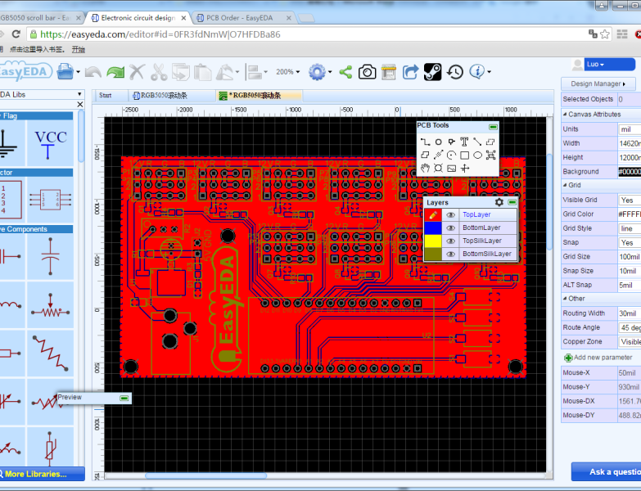Switch to RGB5050 scroll bar browser tab
The image size is (641, 491).
pos(38,18)
